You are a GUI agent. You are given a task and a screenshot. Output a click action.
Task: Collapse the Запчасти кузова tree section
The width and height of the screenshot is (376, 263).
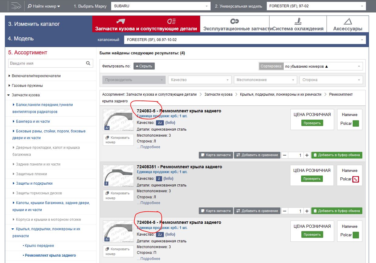click(9, 95)
